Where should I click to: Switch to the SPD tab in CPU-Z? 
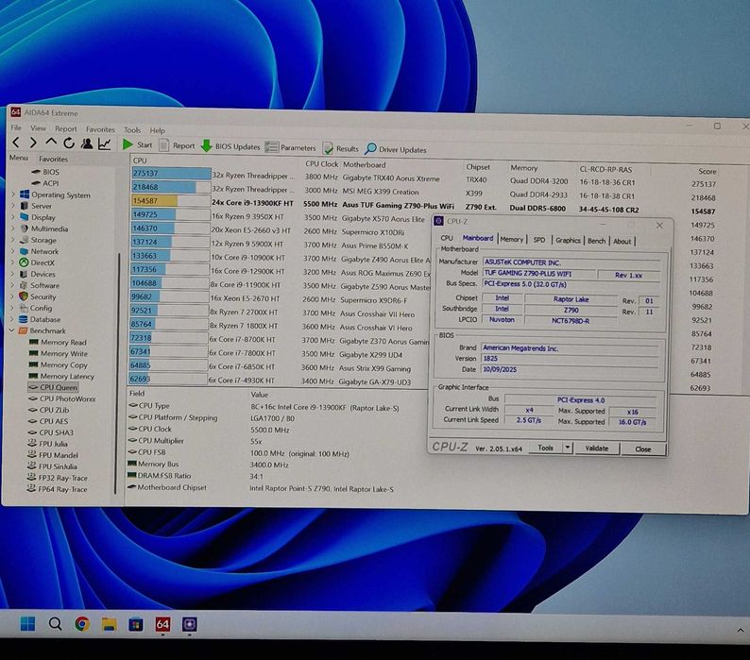tap(539, 240)
